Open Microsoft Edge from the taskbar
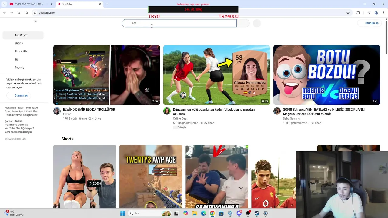Screen dimensions: 388x218 point(203,213)
